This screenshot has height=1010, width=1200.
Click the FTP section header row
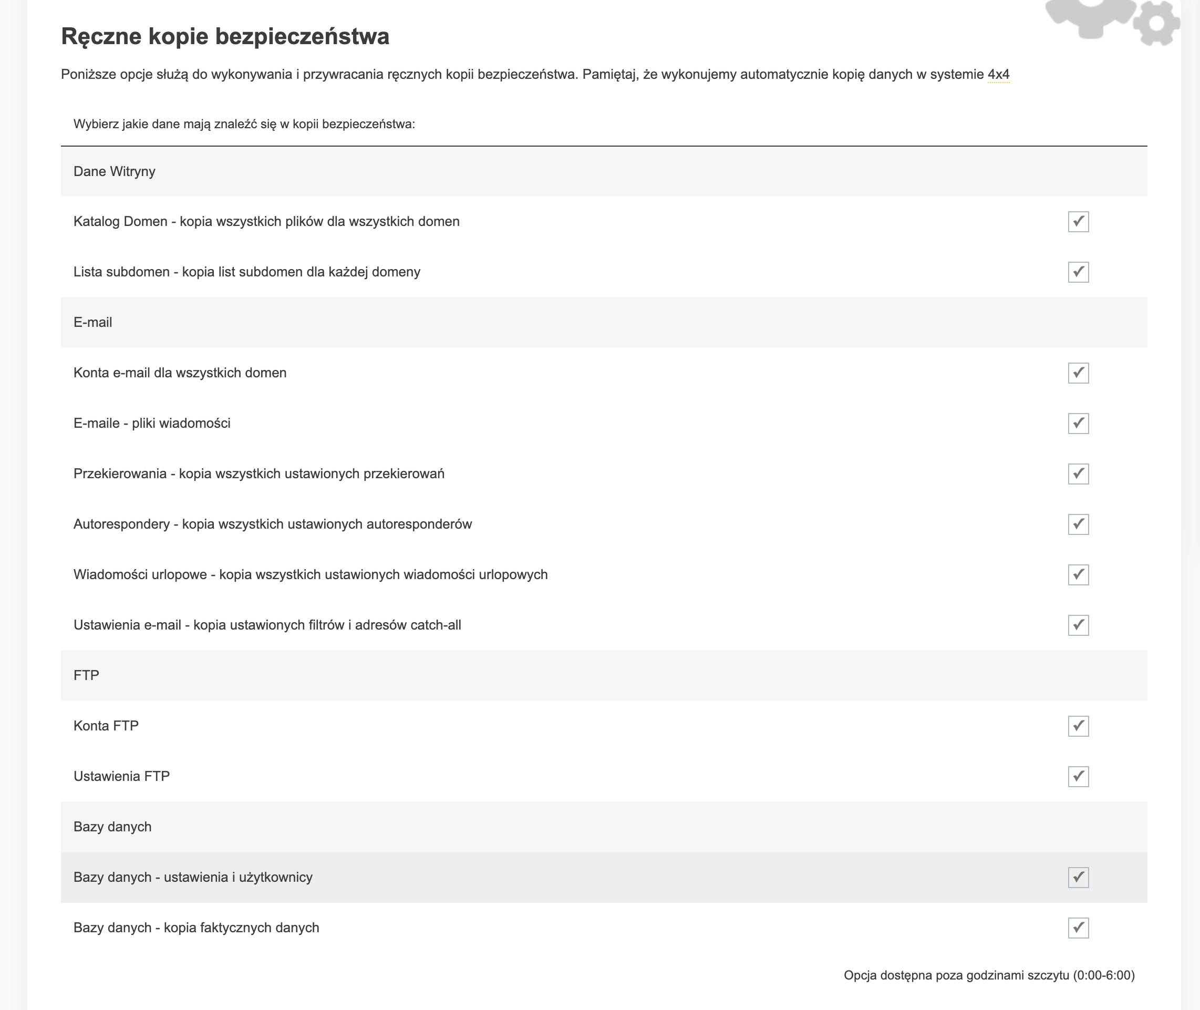604,676
